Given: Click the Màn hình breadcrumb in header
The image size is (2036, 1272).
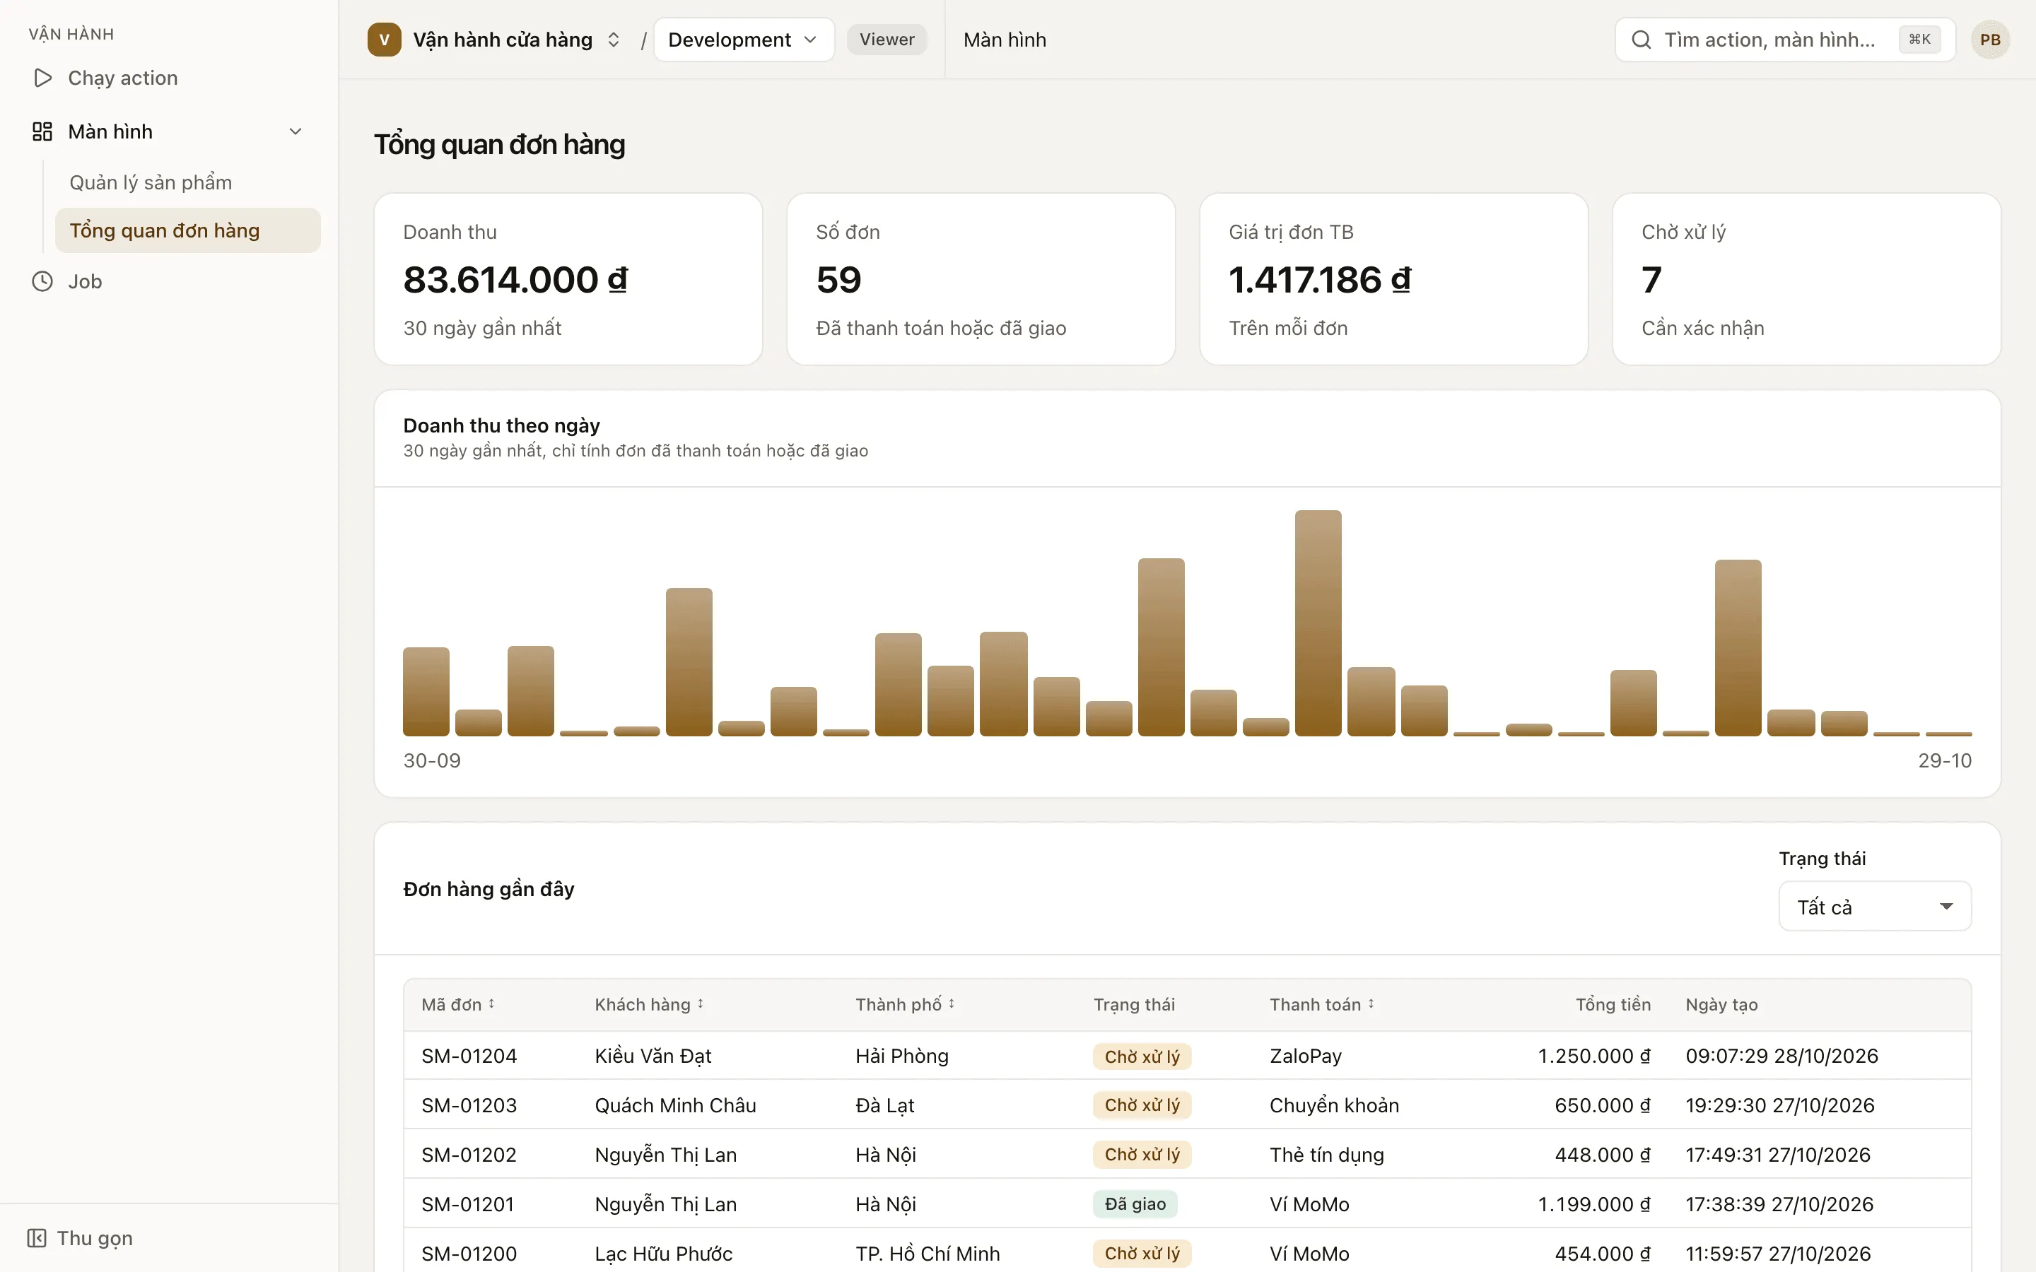Looking at the screenshot, I should click(1005, 40).
